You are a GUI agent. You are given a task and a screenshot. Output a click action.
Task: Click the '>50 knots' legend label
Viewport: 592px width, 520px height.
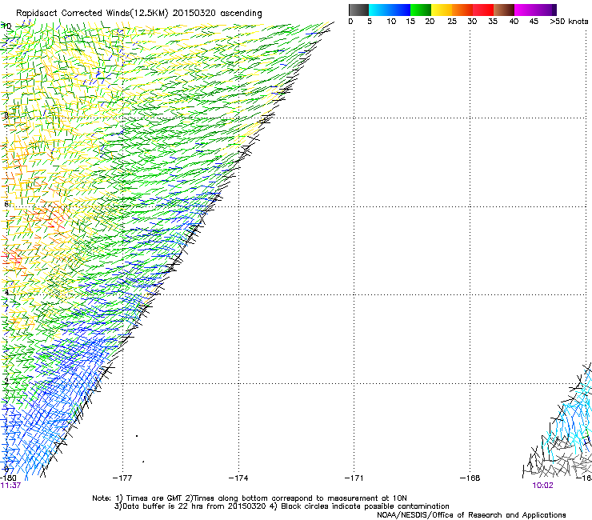click(x=569, y=22)
